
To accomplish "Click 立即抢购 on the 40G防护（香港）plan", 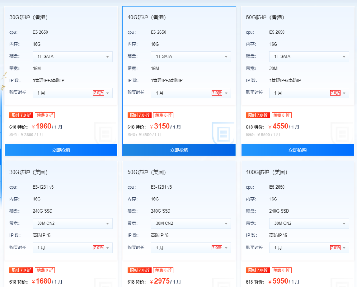I will [x=179, y=150].
